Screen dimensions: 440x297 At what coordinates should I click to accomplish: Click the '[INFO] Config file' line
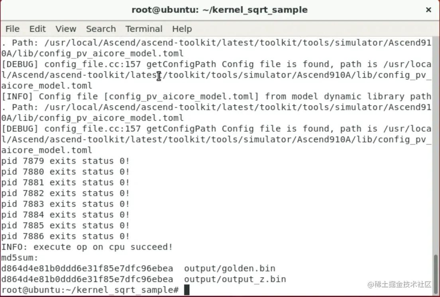click(216, 96)
